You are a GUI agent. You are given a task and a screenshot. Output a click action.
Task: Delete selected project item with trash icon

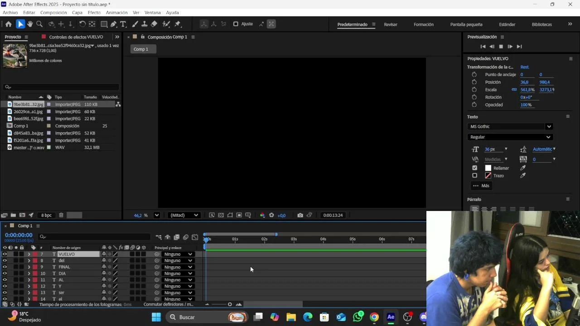(61, 216)
